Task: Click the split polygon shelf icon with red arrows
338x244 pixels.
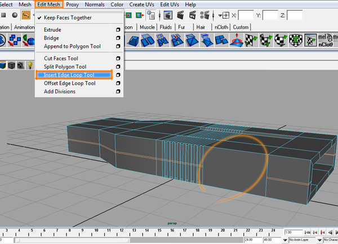Action: 177,40
